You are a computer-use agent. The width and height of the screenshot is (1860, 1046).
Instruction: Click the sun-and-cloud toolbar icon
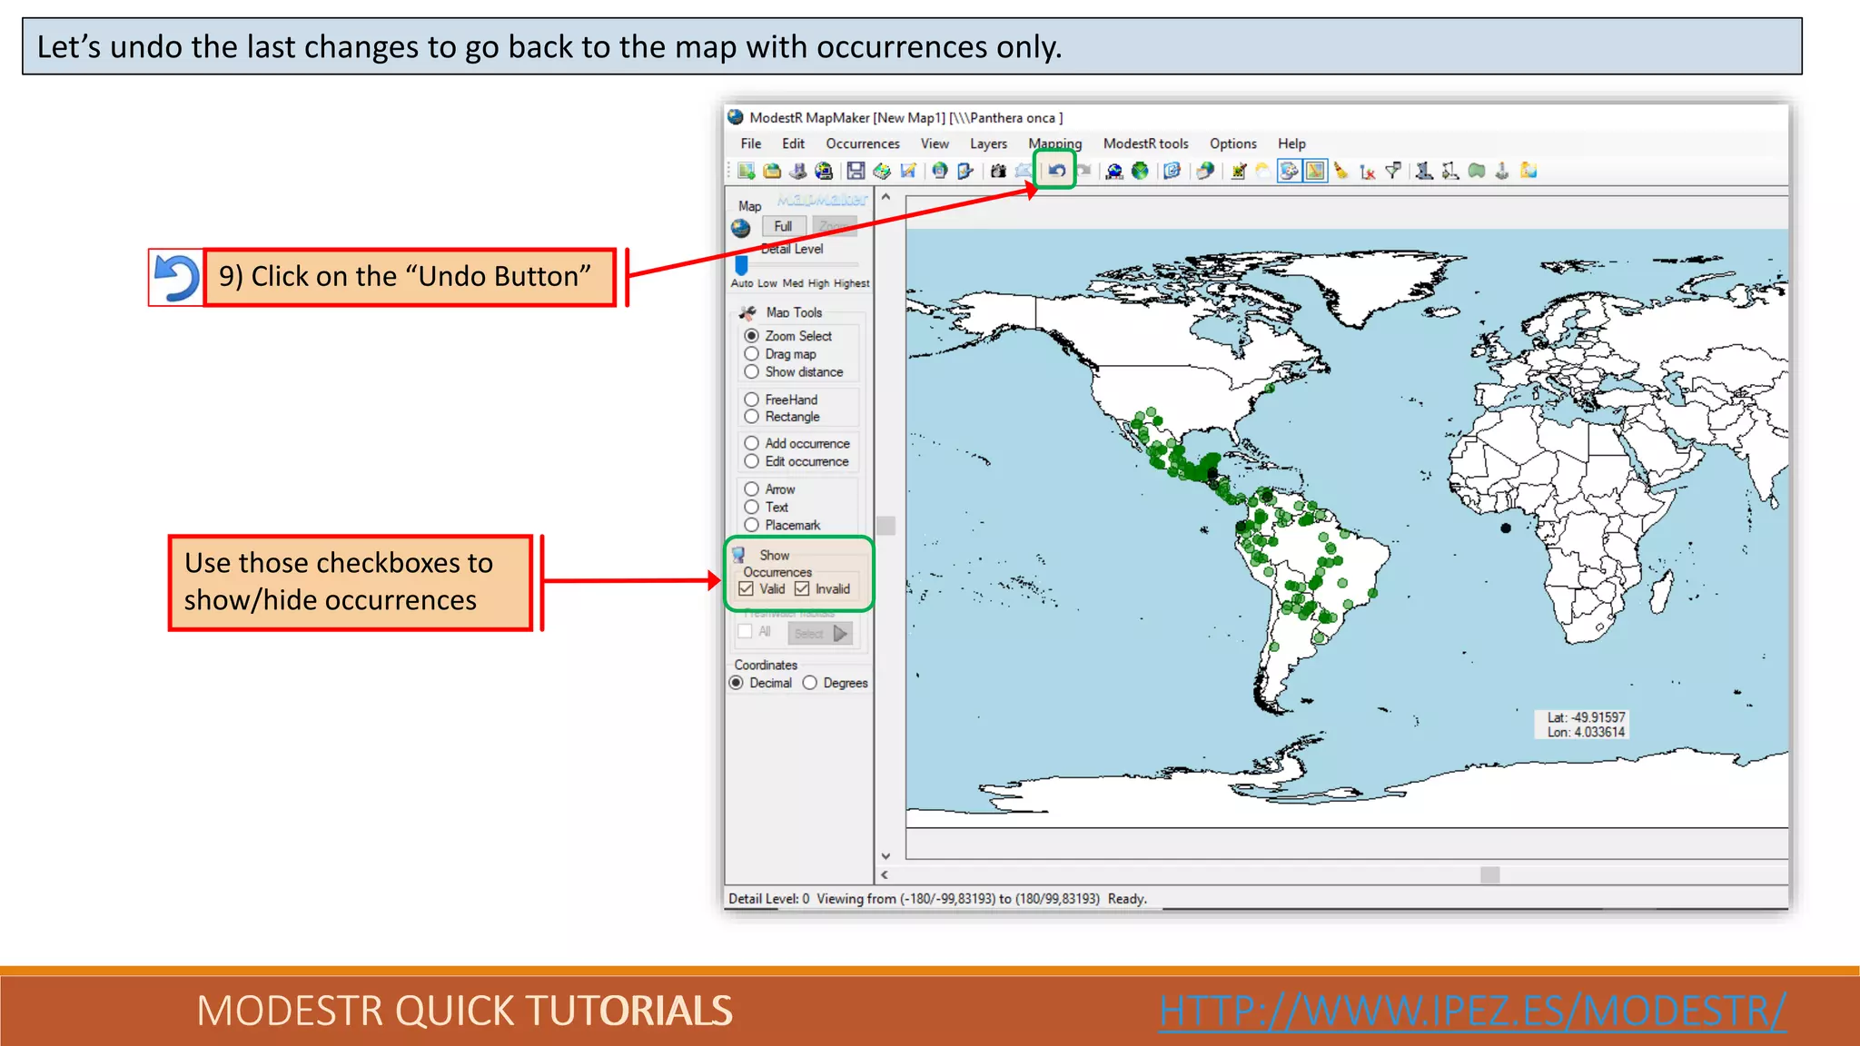[x=1262, y=171]
